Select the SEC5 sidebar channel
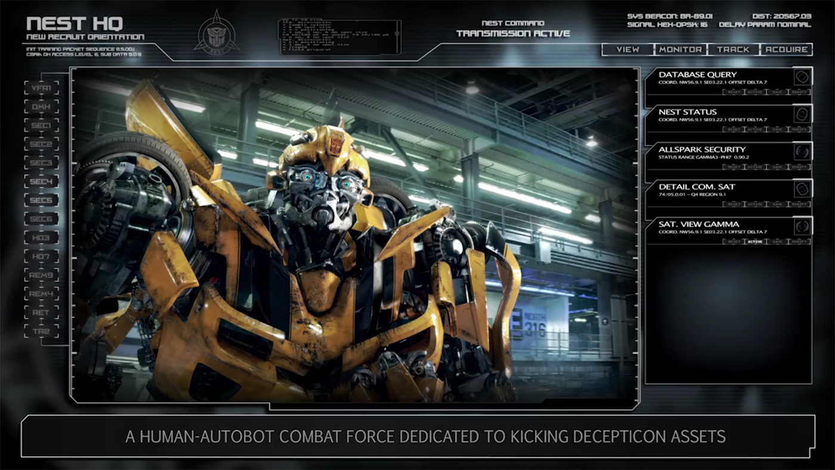Viewport: 835px width, 470px height. [41, 200]
